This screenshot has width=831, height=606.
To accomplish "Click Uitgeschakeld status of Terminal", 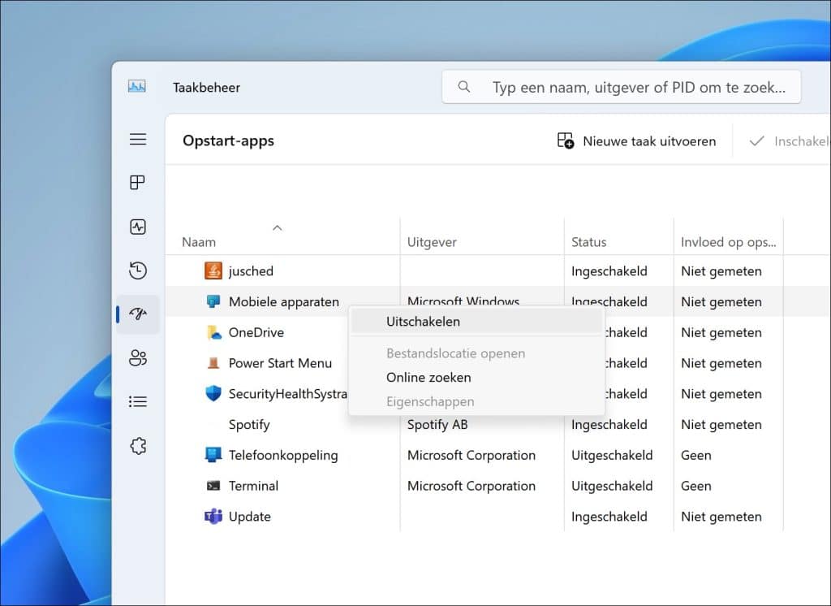I will [x=612, y=486].
